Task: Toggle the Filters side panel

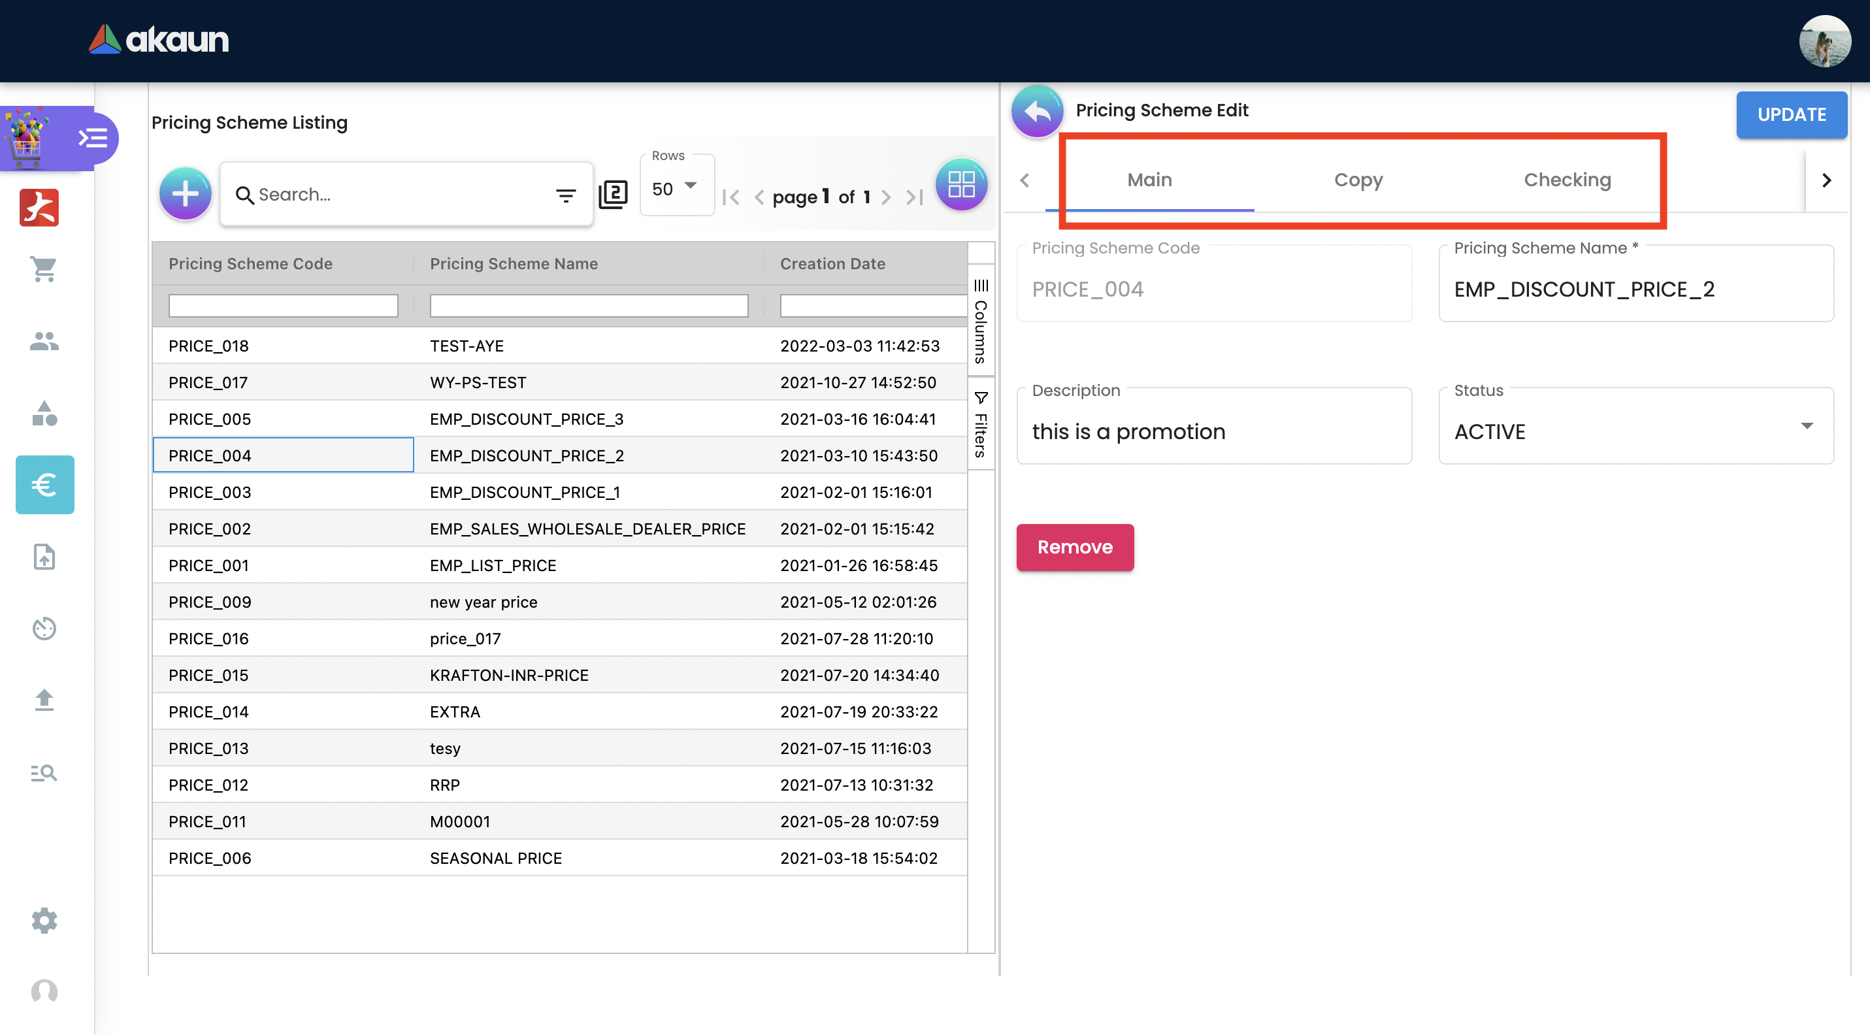Action: [x=981, y=425]
